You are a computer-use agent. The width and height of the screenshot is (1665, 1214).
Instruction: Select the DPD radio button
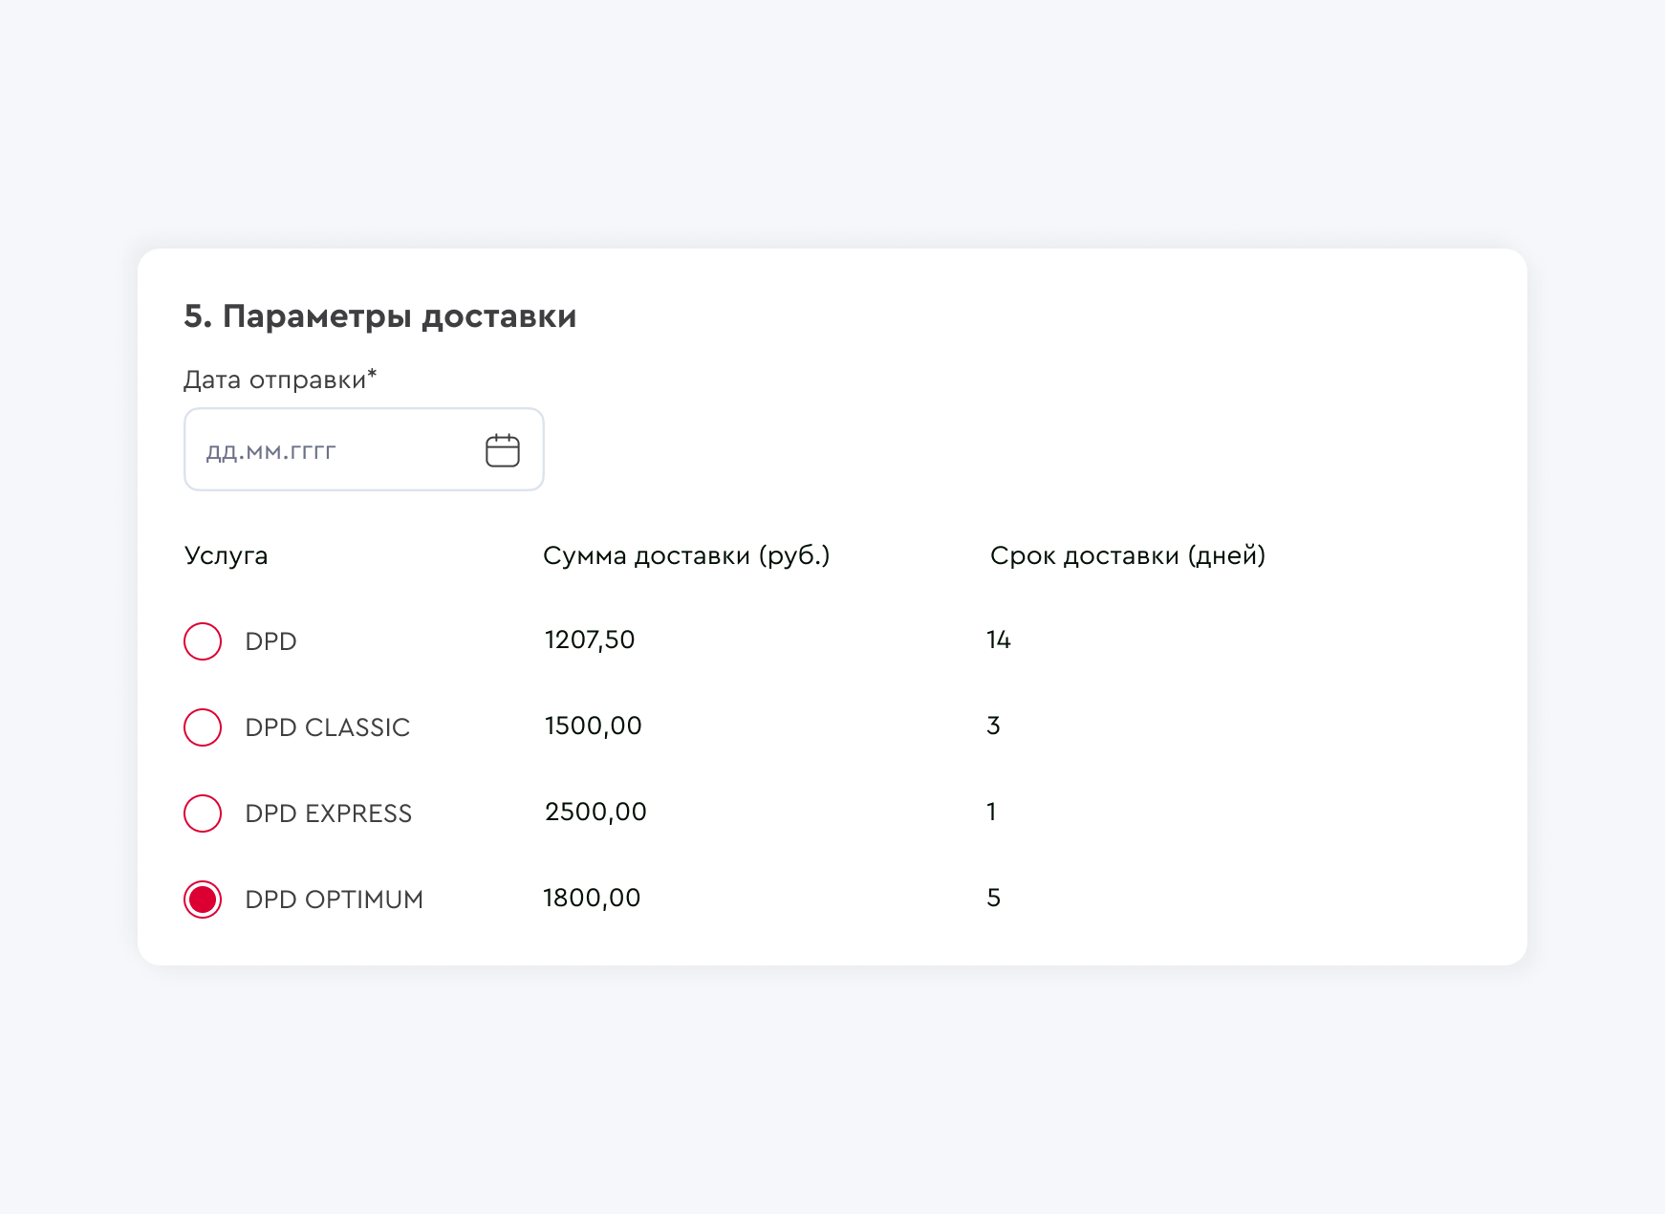tap(203, 641)
